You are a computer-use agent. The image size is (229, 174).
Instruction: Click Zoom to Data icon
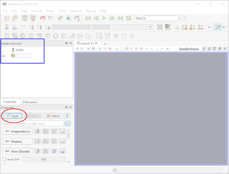[168, 27]
